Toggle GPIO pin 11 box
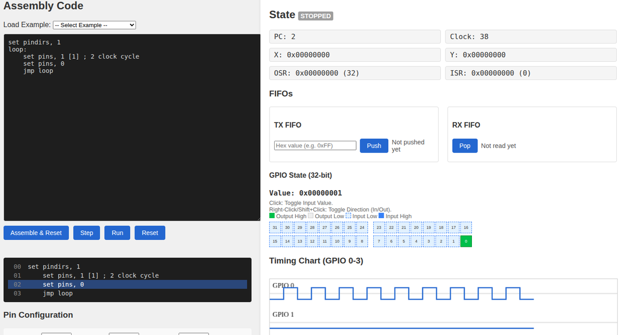The image size is (623, 335). tap(324, 241)
